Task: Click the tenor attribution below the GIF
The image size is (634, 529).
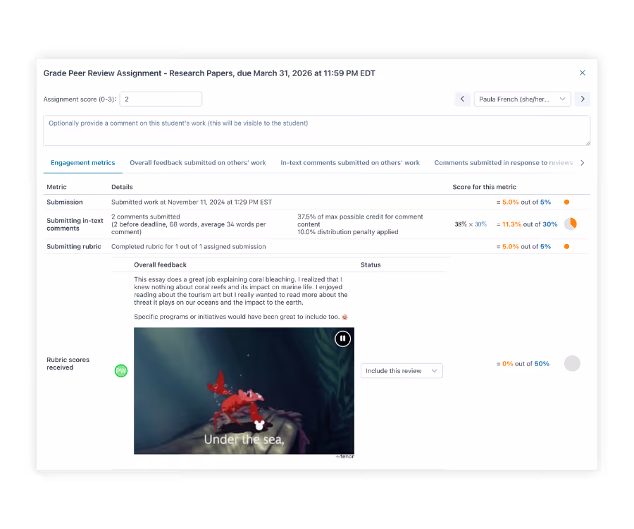Action: coord(345,456)
